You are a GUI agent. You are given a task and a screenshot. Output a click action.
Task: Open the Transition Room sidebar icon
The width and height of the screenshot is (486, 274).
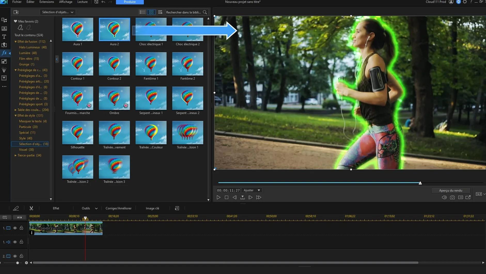(4, 45)
